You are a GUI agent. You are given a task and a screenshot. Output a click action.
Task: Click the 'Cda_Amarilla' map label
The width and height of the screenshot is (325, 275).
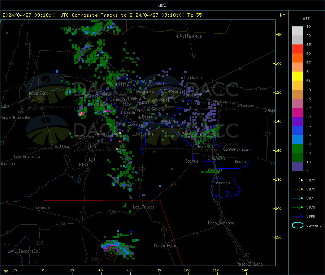pos(27,156)
